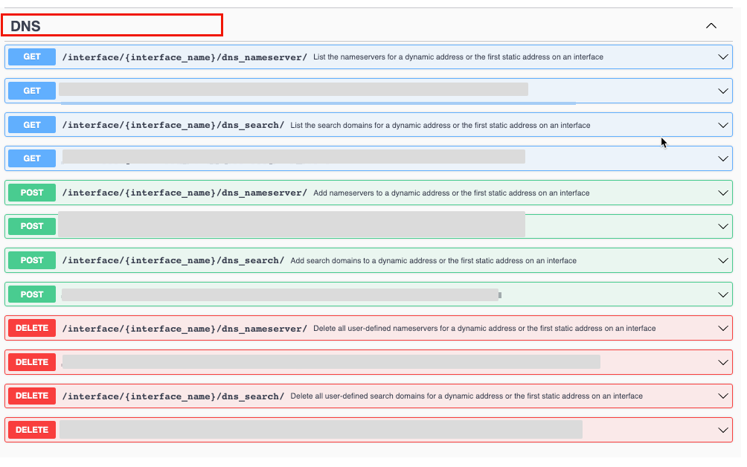Click the GET badge on the dns_search row
The height and width of the screenshot is (467, 747).
point(32,125)
